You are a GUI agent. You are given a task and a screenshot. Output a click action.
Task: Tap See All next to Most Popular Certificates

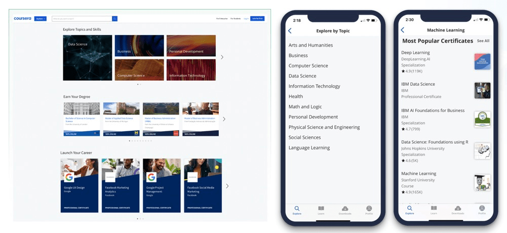(x=483, y=41)
